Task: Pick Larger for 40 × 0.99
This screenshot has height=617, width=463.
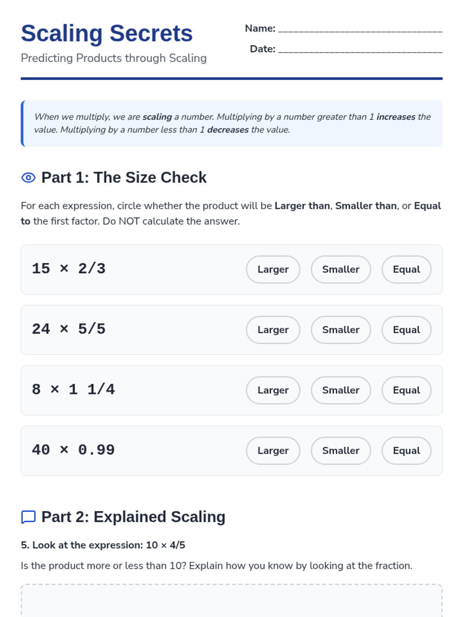Action: pos(273,451)
